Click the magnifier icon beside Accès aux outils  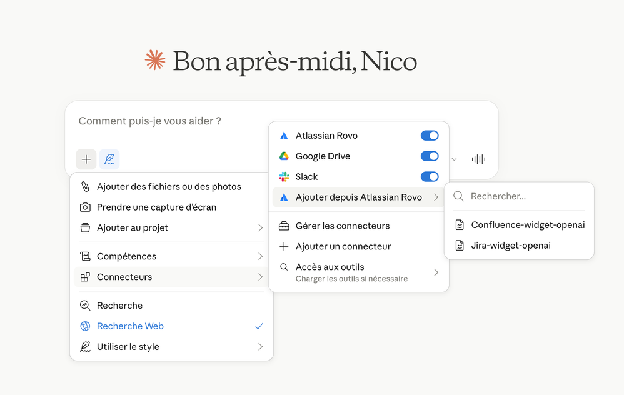coord(284,267)
